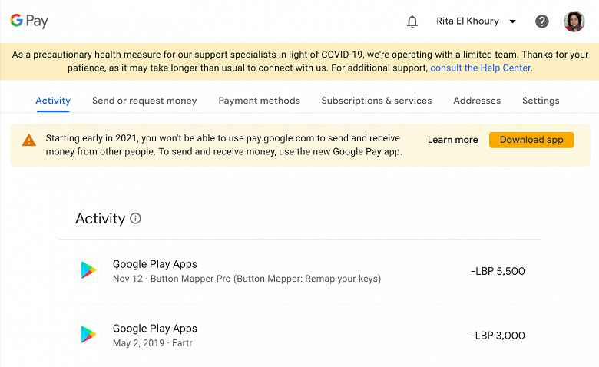Open the Send or request money tab
This screenshot has width=599, height=367.
pyautogui.click(x=144, y=101)
